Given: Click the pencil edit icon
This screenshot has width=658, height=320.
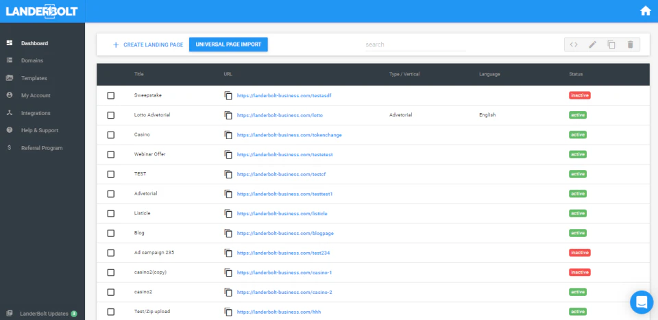Looking at the screenshot, I should coord(592,45).
